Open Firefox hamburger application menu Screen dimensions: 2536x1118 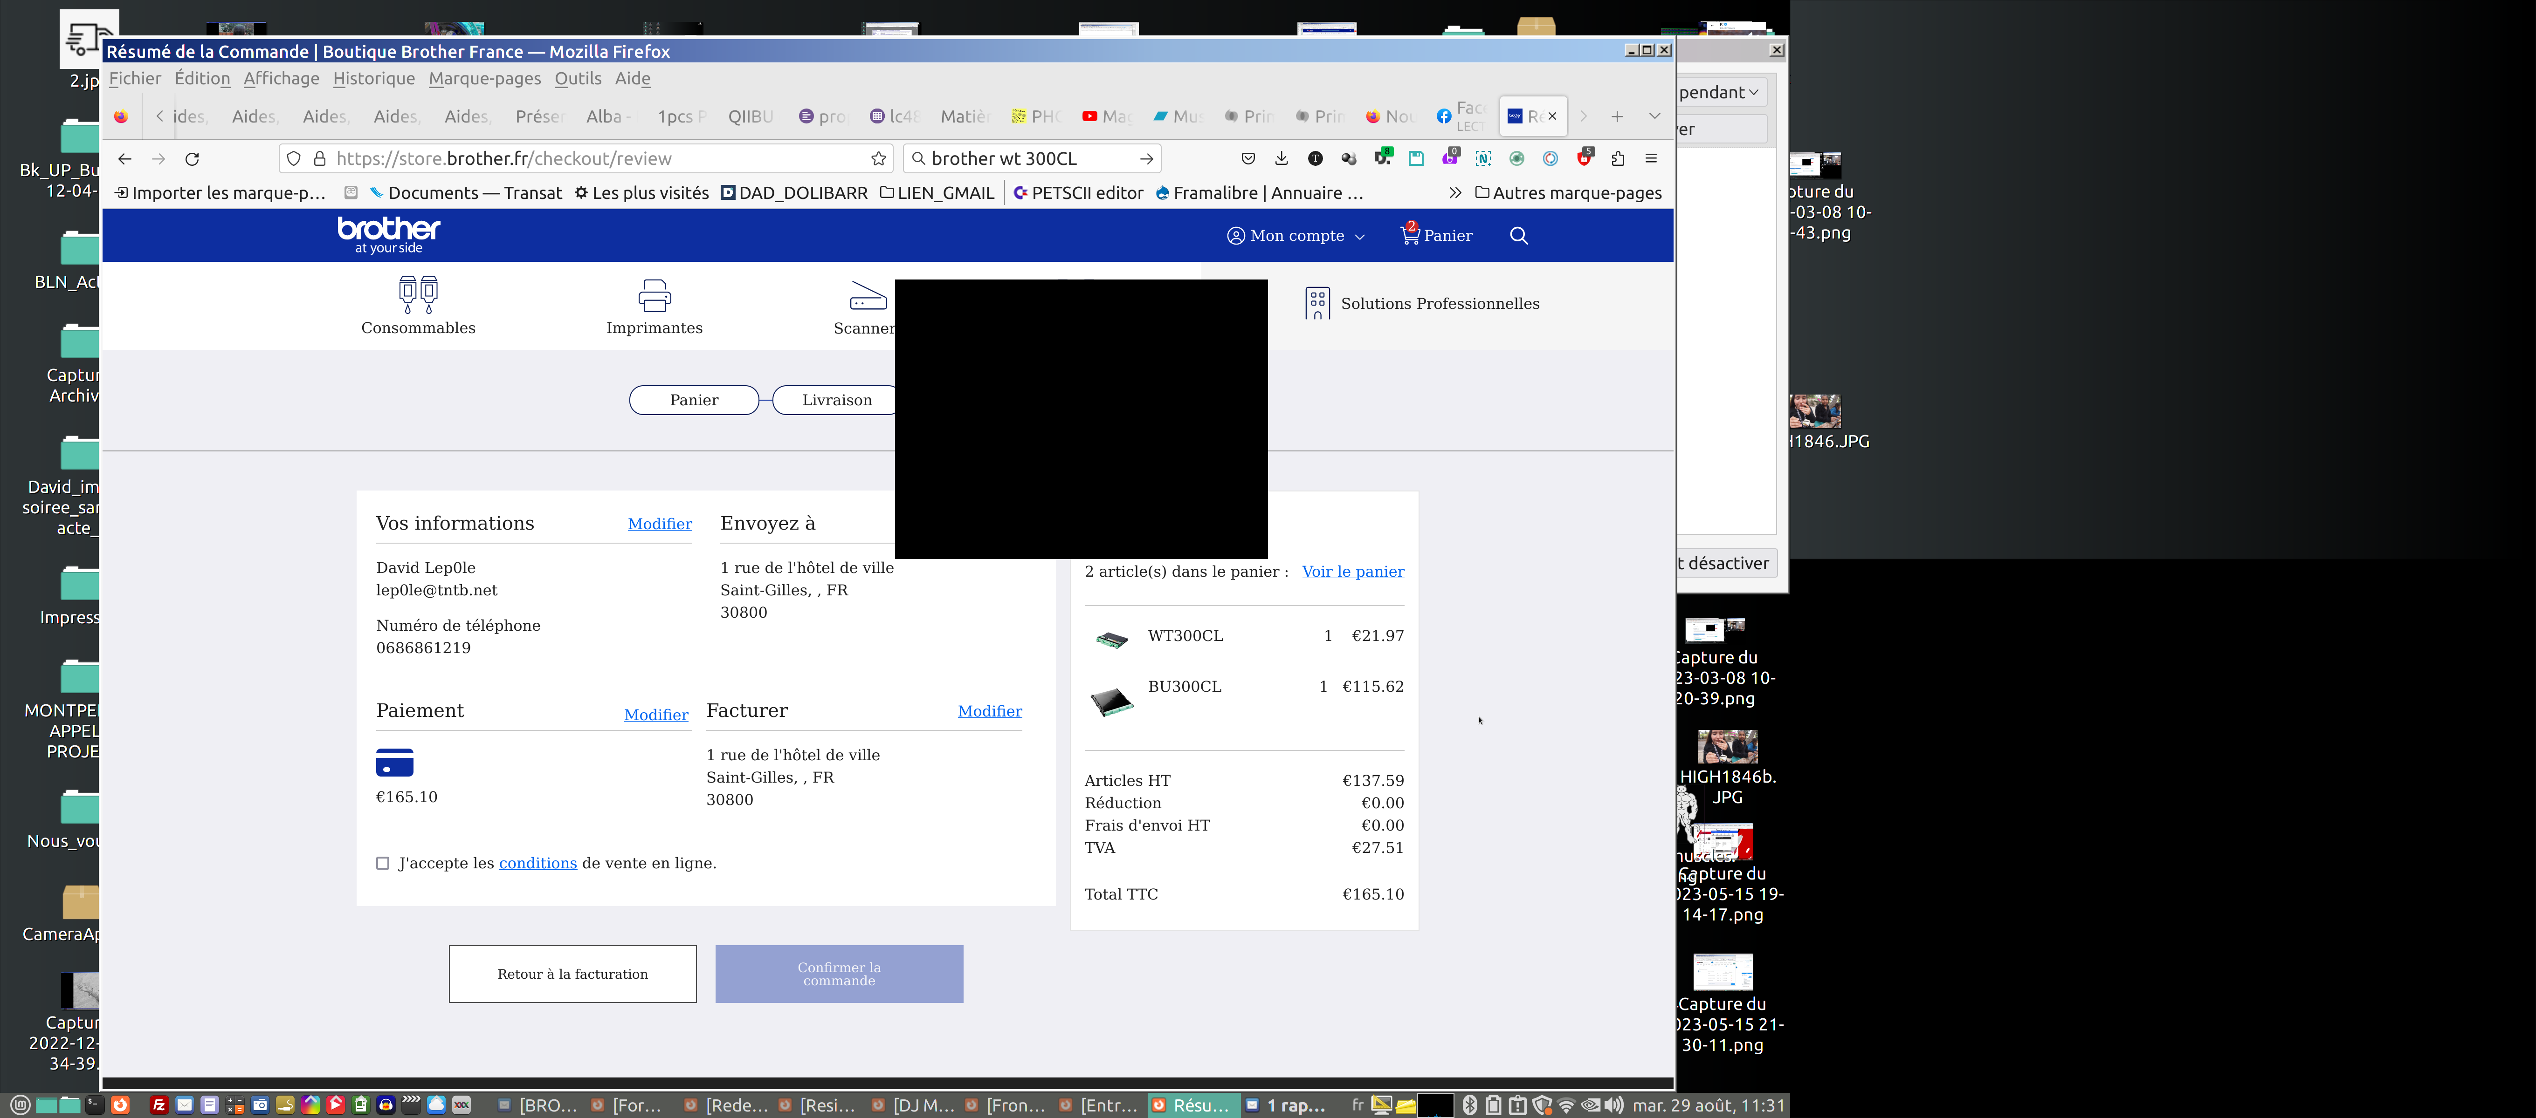click(1651, 158)
